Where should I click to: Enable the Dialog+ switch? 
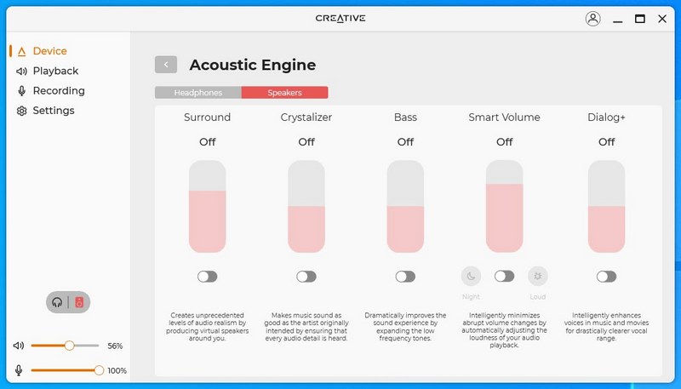pyautogui.click(x=606, y=277)
